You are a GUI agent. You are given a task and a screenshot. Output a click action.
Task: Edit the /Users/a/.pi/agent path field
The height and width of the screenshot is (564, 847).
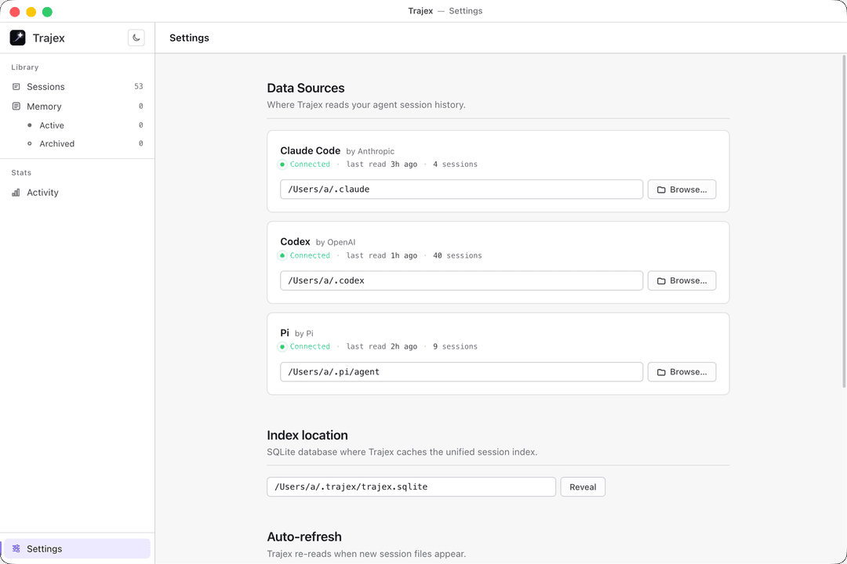461,372
